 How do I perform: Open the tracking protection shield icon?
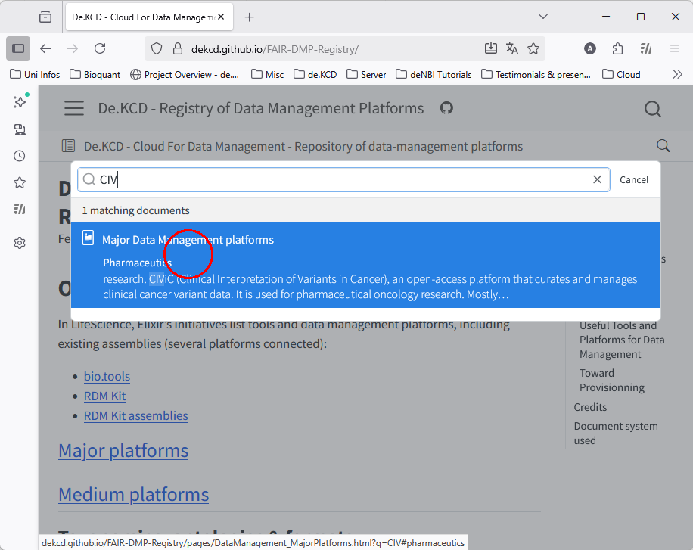(x=157, y=48)
